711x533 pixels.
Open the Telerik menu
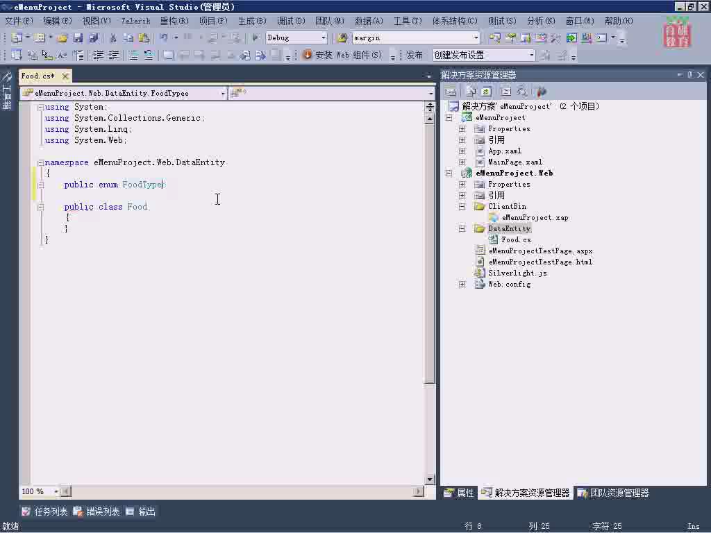(x=135, y=21)
